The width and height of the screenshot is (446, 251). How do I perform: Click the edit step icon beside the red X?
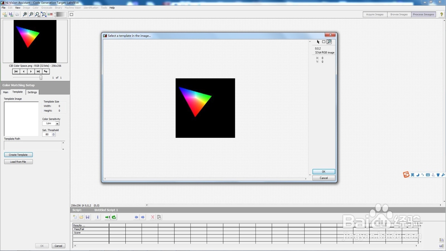(x=159, y=217)
